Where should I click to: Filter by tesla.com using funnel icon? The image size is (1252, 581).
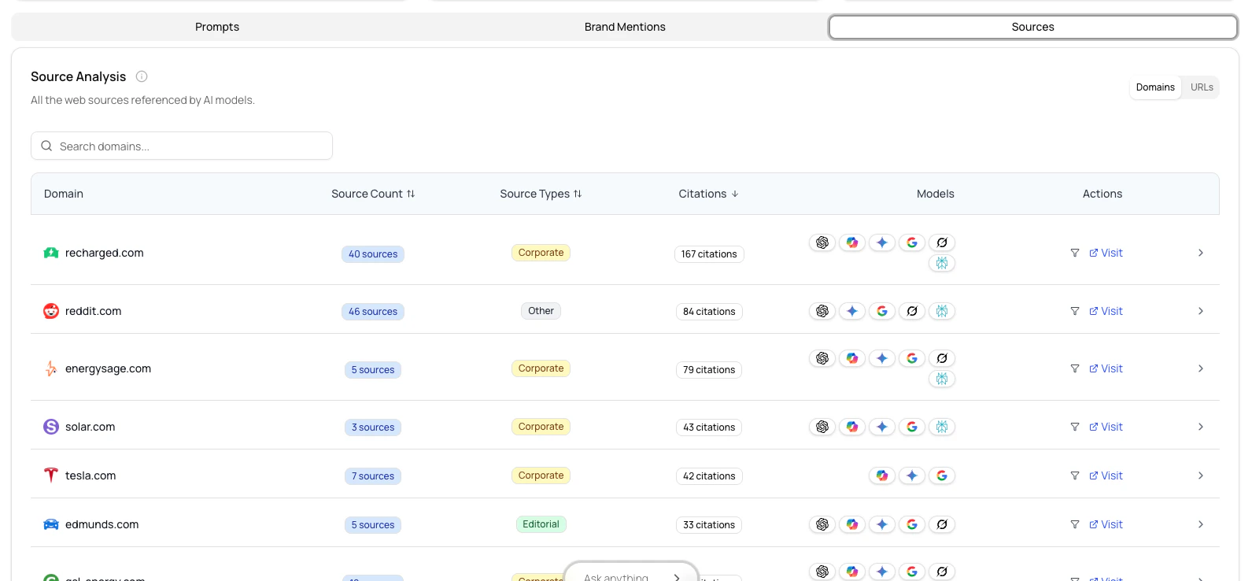tap(1075, 476)
